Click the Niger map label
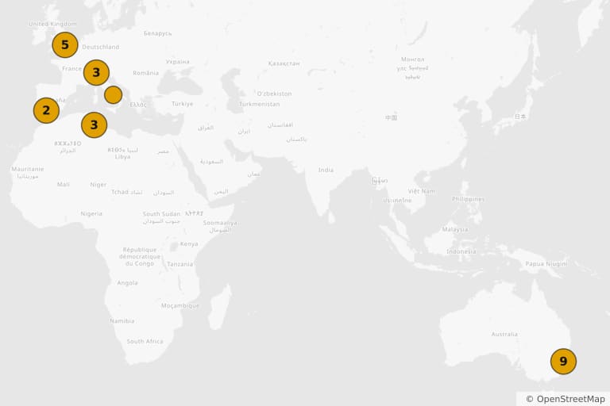Screen dimensions: 610x406 (98, 185)
